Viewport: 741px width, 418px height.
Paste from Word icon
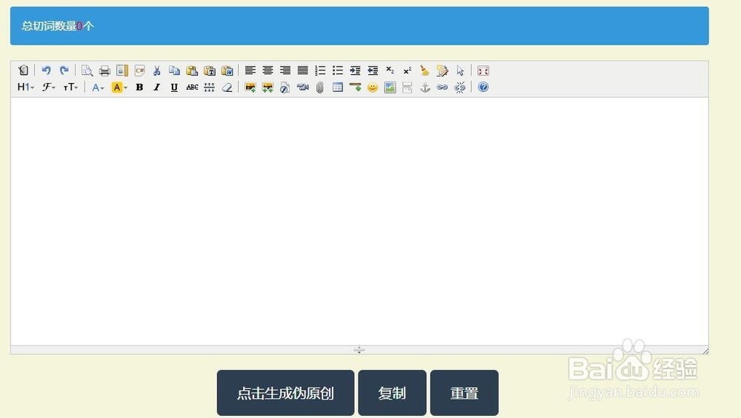pyautogui.click(x=227, y=70)
